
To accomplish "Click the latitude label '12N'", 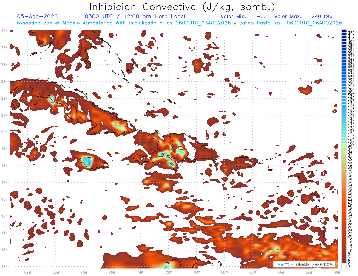I will tap(4, 266).
